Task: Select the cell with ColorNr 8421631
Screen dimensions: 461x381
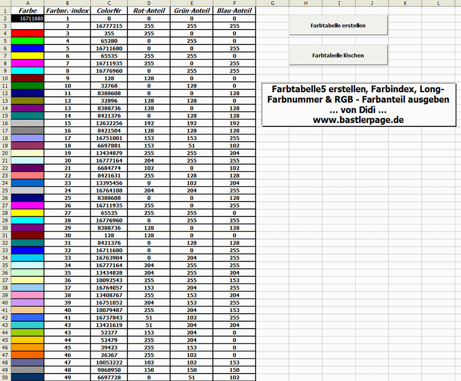Action: click(109, 175)
